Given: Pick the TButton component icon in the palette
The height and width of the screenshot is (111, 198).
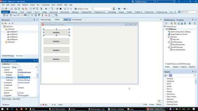Looking at the screenshot, I should point(25,15).
